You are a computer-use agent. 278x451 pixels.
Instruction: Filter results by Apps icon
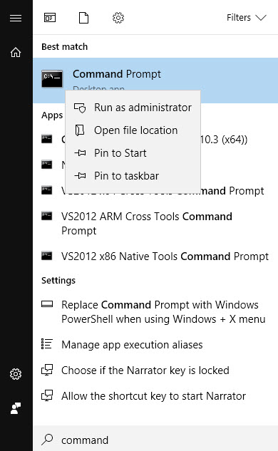pos(50,18)
